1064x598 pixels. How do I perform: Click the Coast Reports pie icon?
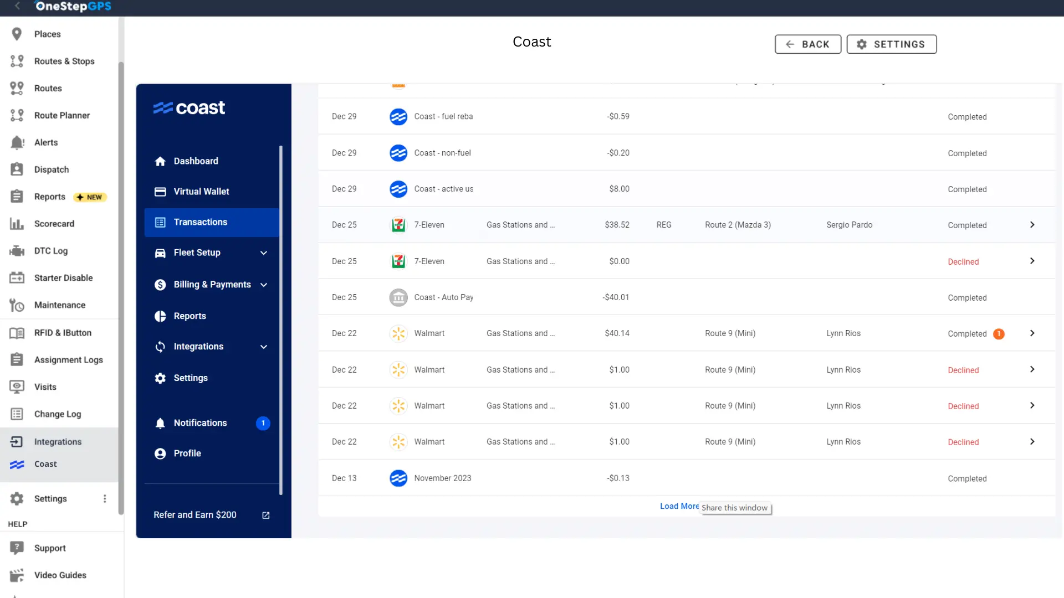coord(160,316)
